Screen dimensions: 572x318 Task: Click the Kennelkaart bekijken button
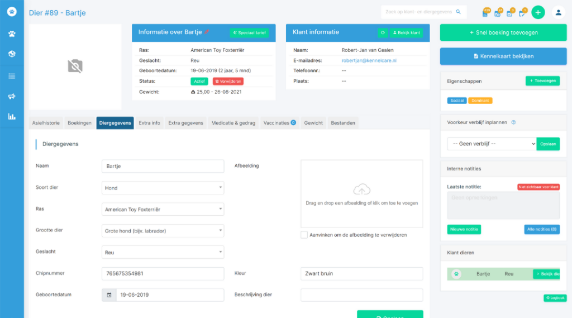pos(503,56)
